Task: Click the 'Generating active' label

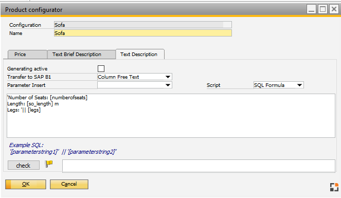Action: (27, 69)
